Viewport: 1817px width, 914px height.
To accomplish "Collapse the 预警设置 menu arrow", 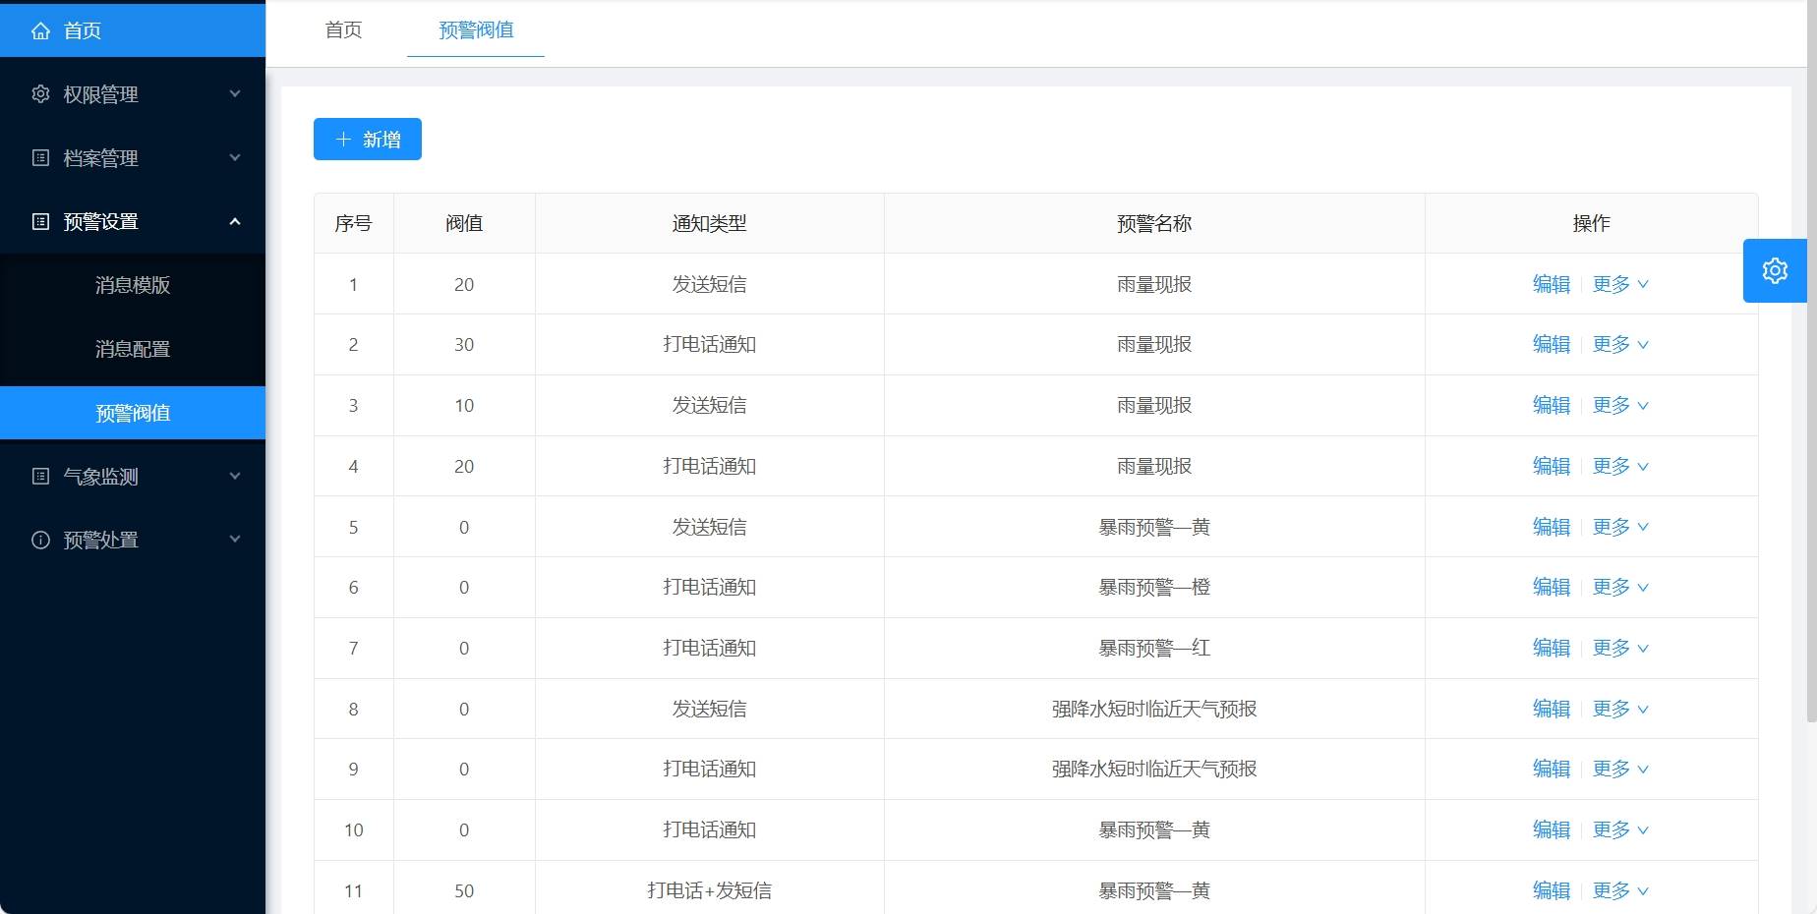I will pos(235,222).
